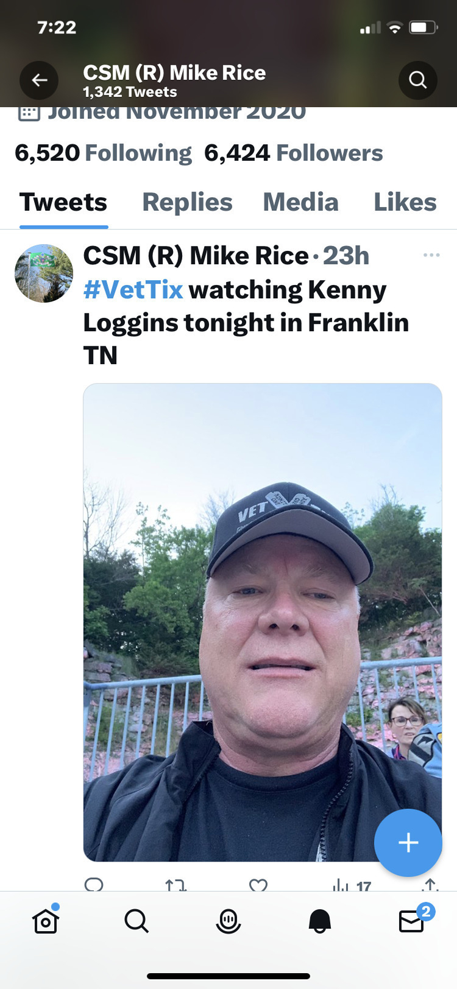Like the tweet with the heart icon

[x=258, y=885]
